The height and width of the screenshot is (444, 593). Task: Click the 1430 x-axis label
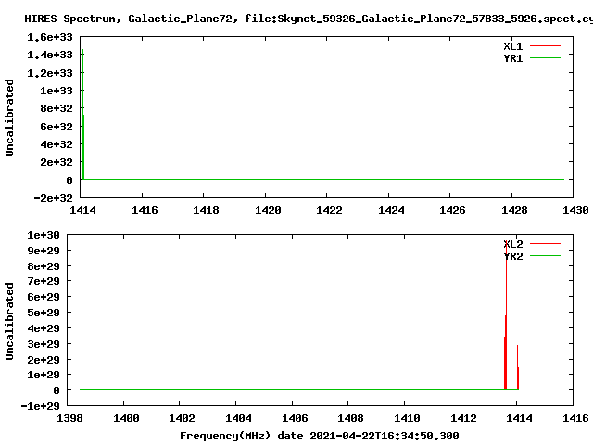(x=575, y=210)
